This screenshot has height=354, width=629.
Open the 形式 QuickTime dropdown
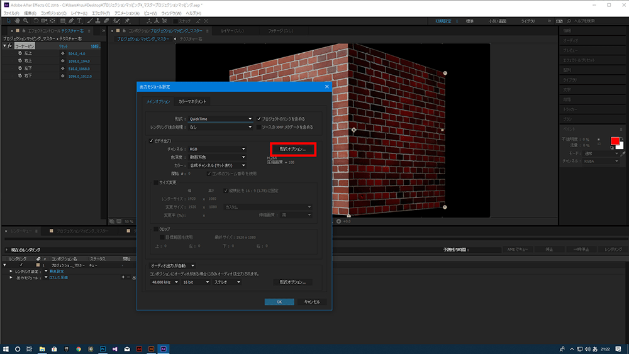coord(220,118)
